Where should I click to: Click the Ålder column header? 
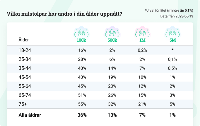[23, 40]
